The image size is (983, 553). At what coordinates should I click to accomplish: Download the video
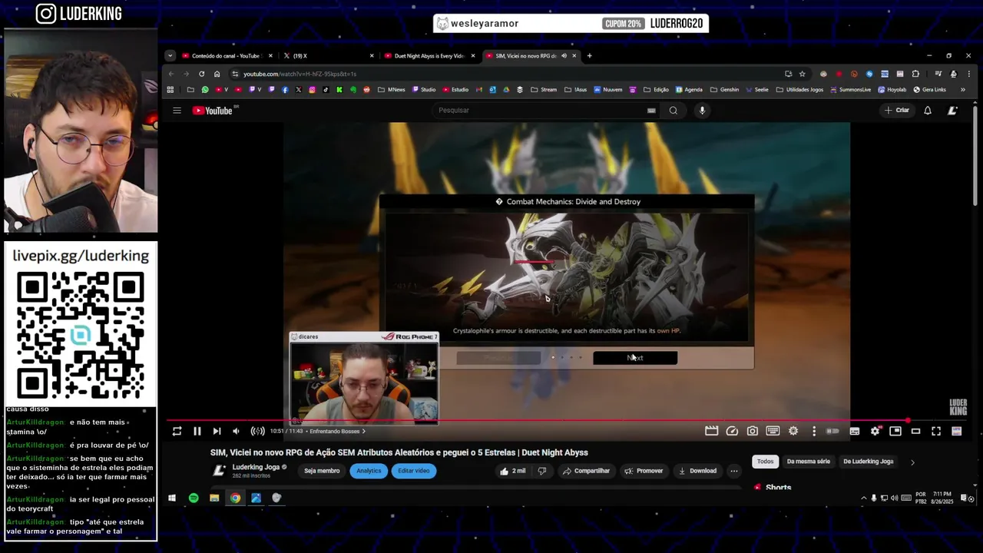697,471
